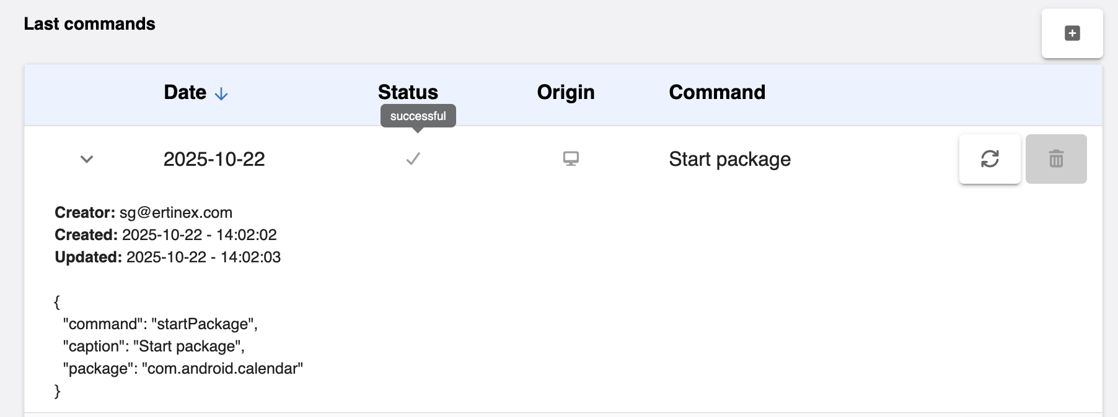Collapse the 2025-10-22 command row chevron
The height and width of the screenshot is (417, 1118).
point(87,159)
